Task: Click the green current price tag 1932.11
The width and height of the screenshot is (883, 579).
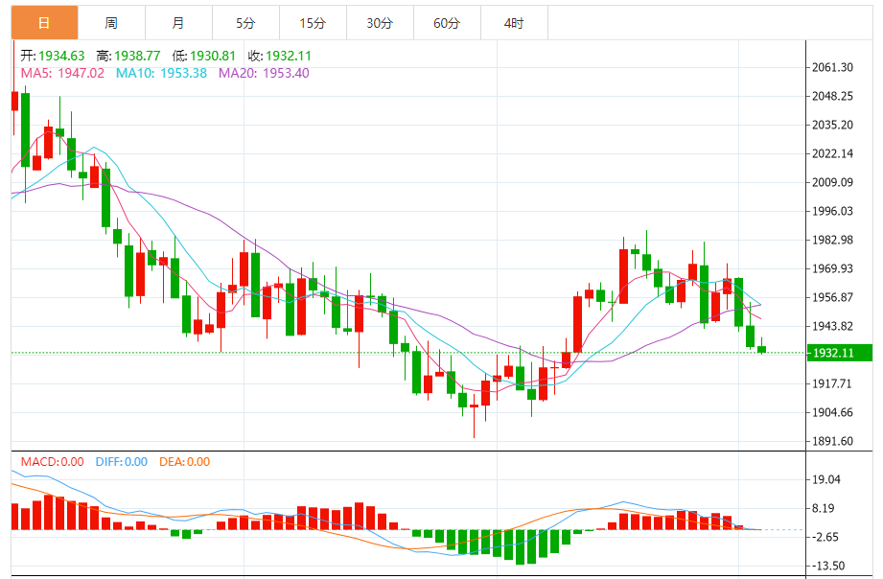Action: coord(839,353)
